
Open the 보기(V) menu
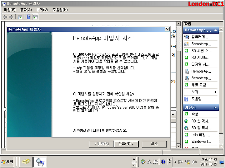tap(42, 10)
